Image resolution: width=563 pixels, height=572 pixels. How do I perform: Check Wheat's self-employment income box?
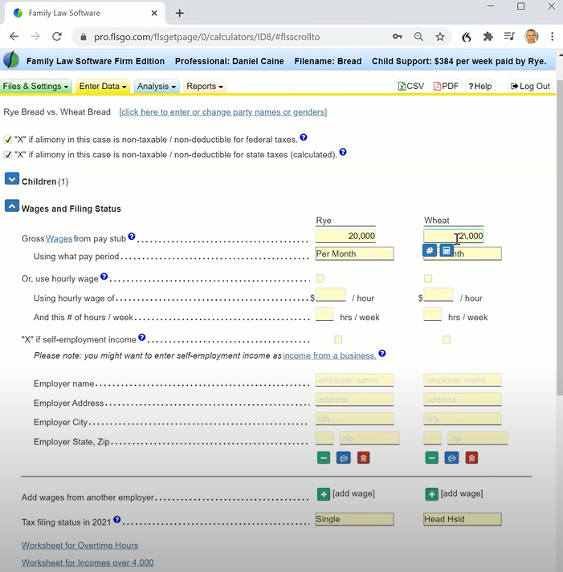pos(447,339)
